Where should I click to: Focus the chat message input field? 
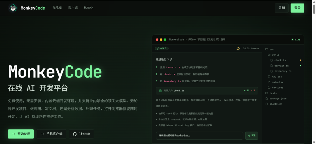tap(200, 136)
